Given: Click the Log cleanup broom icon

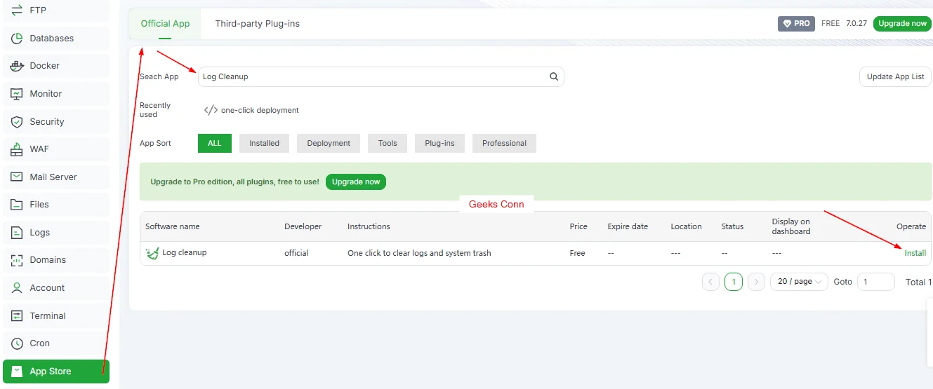Looking at the screenshot, I should coord(152,253).
